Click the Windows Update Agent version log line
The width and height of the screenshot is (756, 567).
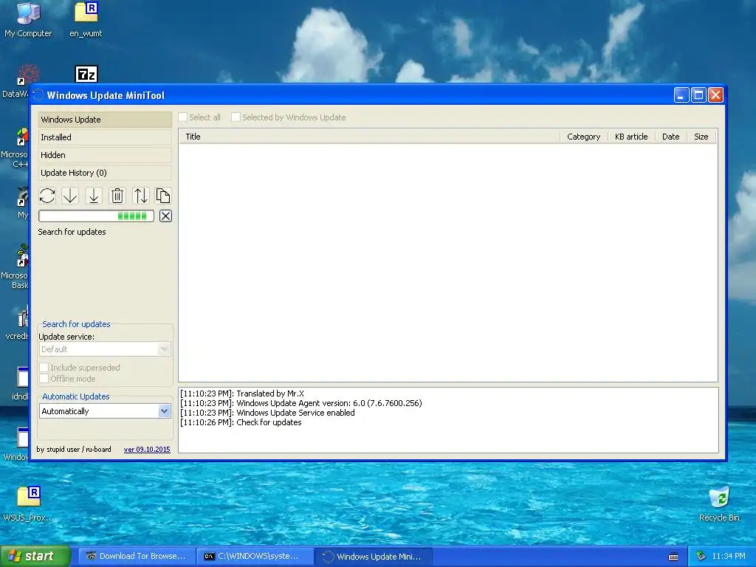pos(301,403)
